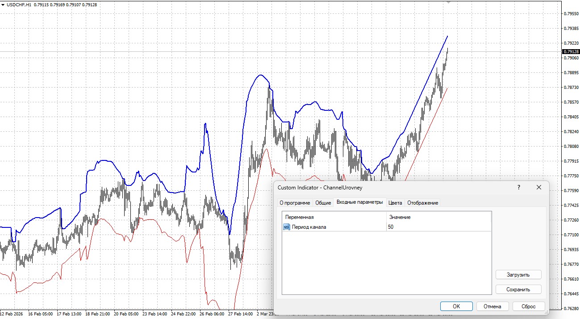
Task: Click the 0.76610 price axis label
Action: coord(571,279)
